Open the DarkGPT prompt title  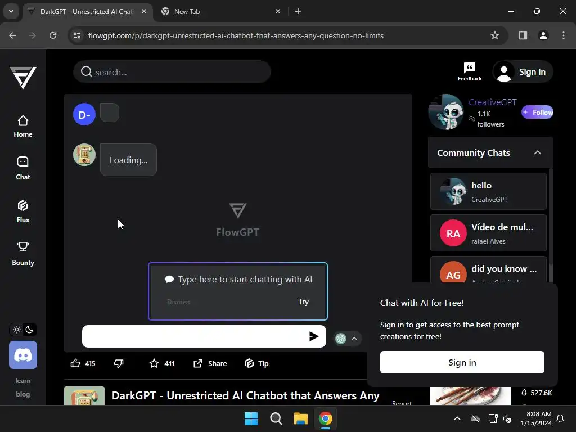pos(245,395)
